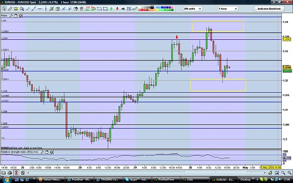This screenshot has width=293, height=183.
Task: Click the 1.3342 yellow price label
Action: click(x=286, y=39)
